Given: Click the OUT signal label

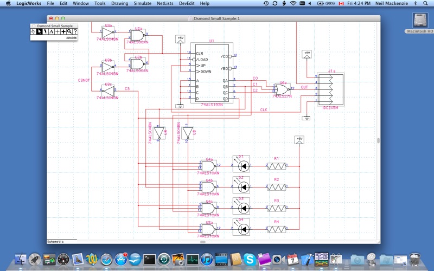Looking at the screenshot, I should click(x=304, y=87).
